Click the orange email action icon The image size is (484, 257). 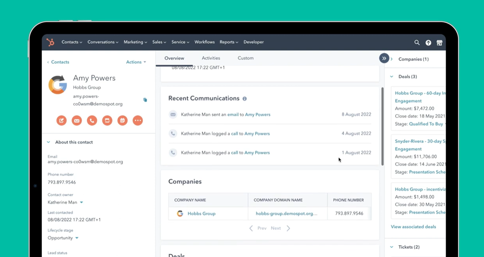77,121
